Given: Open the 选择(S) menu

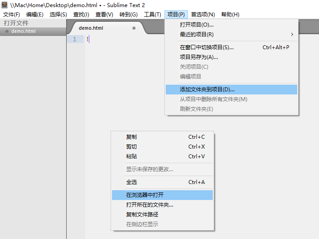Looking at the screenshot, I should tap(58, 15).
